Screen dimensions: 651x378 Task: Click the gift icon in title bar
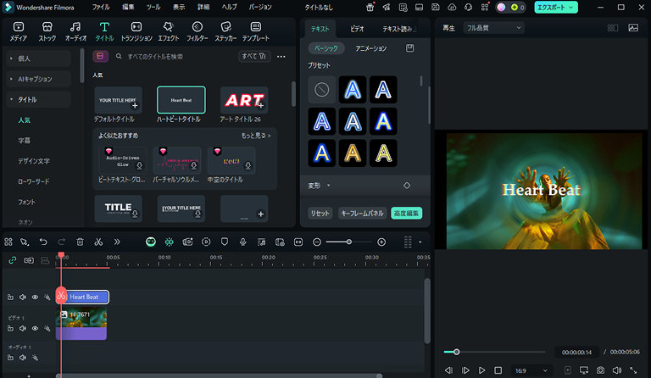coord(370,7)
